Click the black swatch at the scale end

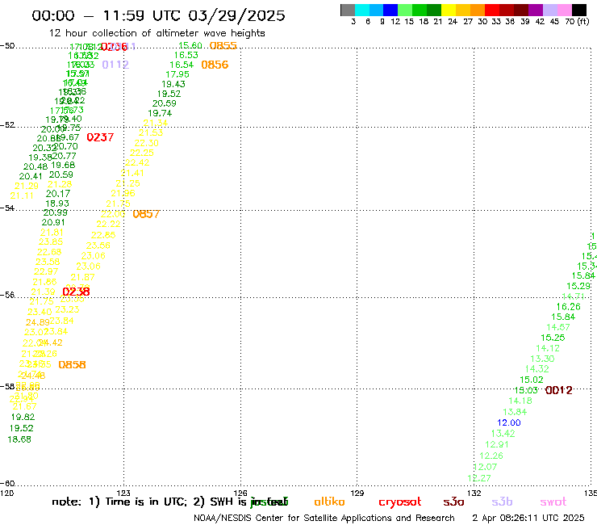tap(578, 10)
